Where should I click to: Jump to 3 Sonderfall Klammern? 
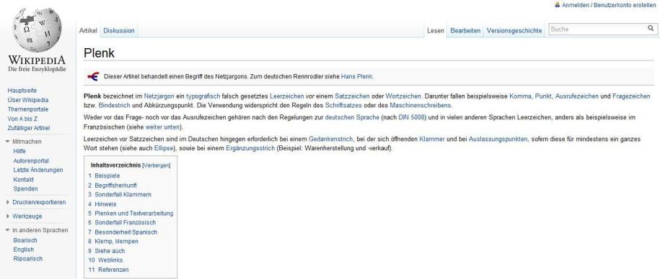[120, 195]
